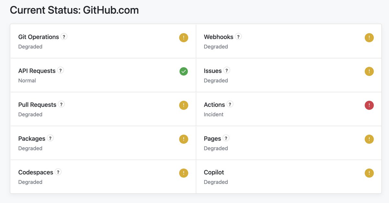
Task: Click the help icon beside Pull Requests
Action: point(61,104)
